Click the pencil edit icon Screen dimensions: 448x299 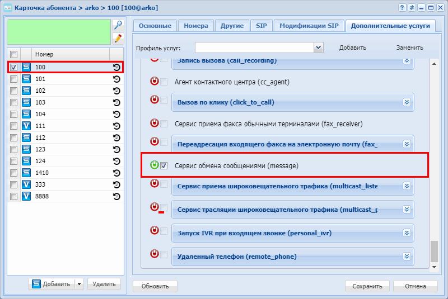[118, 39]
